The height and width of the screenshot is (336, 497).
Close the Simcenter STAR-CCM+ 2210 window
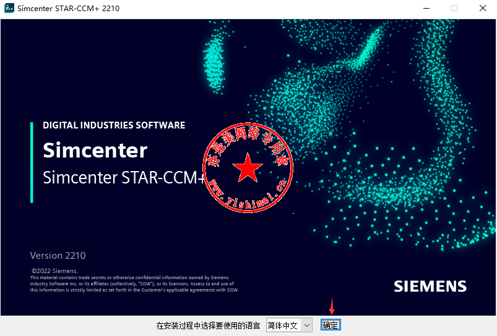pos(482,8)
